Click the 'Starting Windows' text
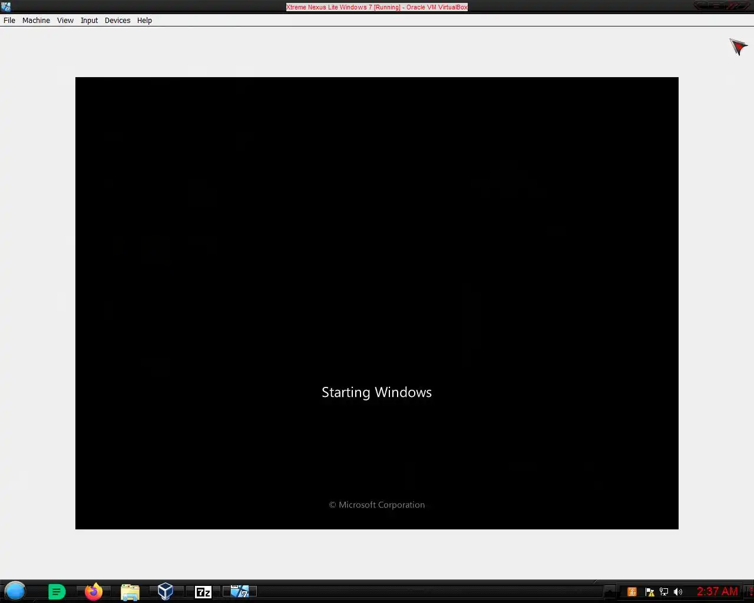 coord(377,392)
